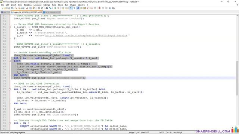Switch to the first document tab
The height and width of the screenshot is (134, 239).
tap(5, 12)
